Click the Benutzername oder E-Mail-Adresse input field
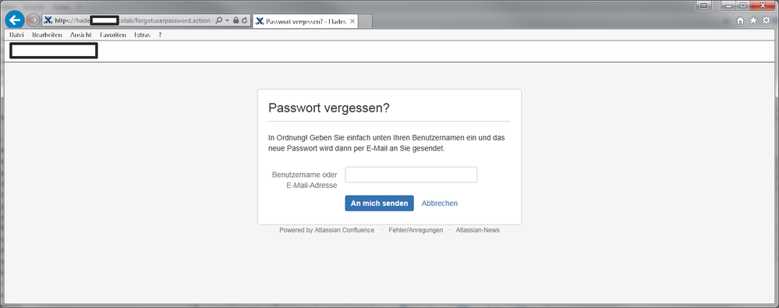 (x=411, y=175)
